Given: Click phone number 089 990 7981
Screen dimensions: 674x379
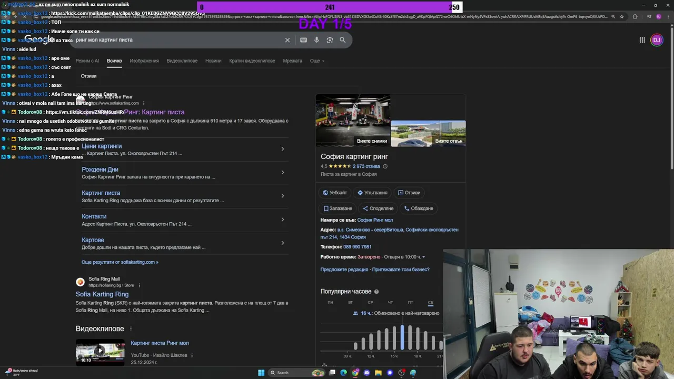Looking at the screenshot, I should [x=357, y=247].
